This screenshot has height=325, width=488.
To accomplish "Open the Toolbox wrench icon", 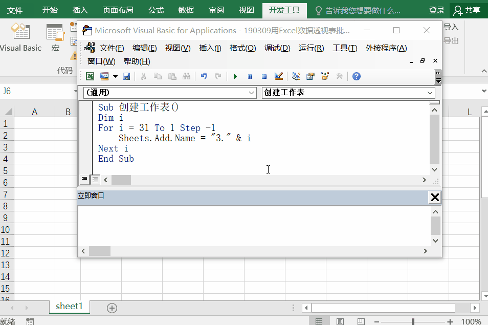I will 339,76.
